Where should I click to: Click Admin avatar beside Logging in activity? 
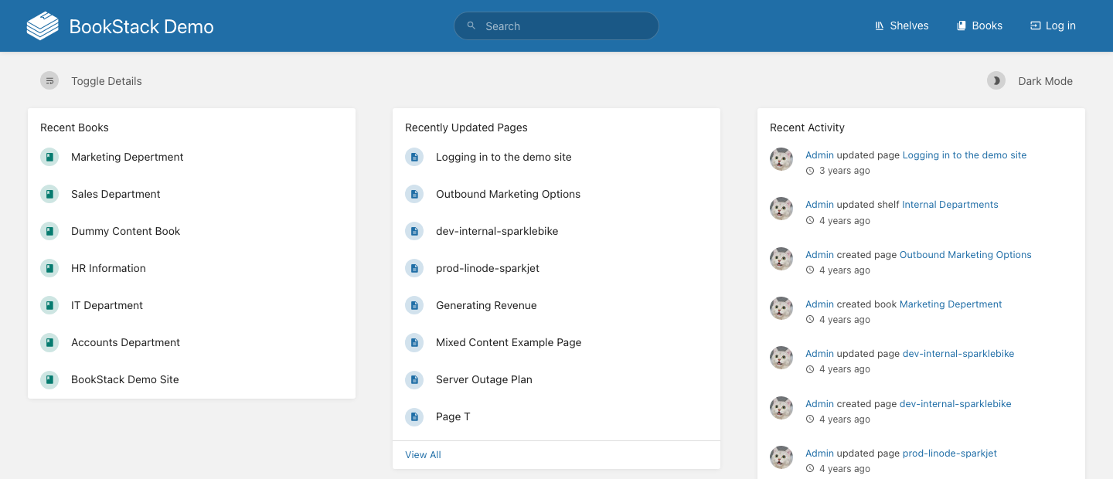coord(781,159)
